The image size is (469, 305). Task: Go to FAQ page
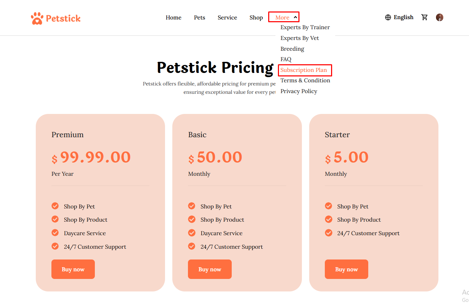pyautogui.click(x=286, y=59)
